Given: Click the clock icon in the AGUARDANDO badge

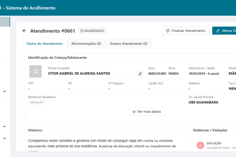Looking at the screenshot, I should point(82,31).
